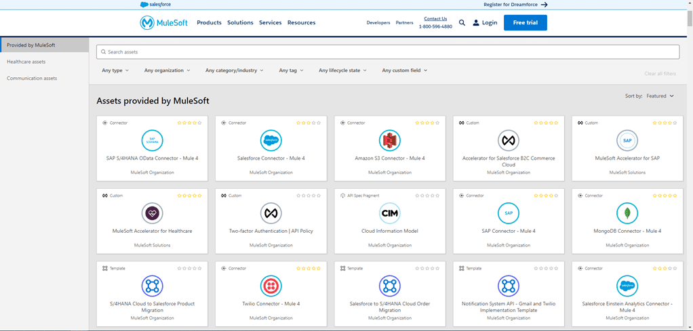Click the Register for Dreamforce arrow
The image size is (693, 331).
pyautogui.click(x=544, y=5)
